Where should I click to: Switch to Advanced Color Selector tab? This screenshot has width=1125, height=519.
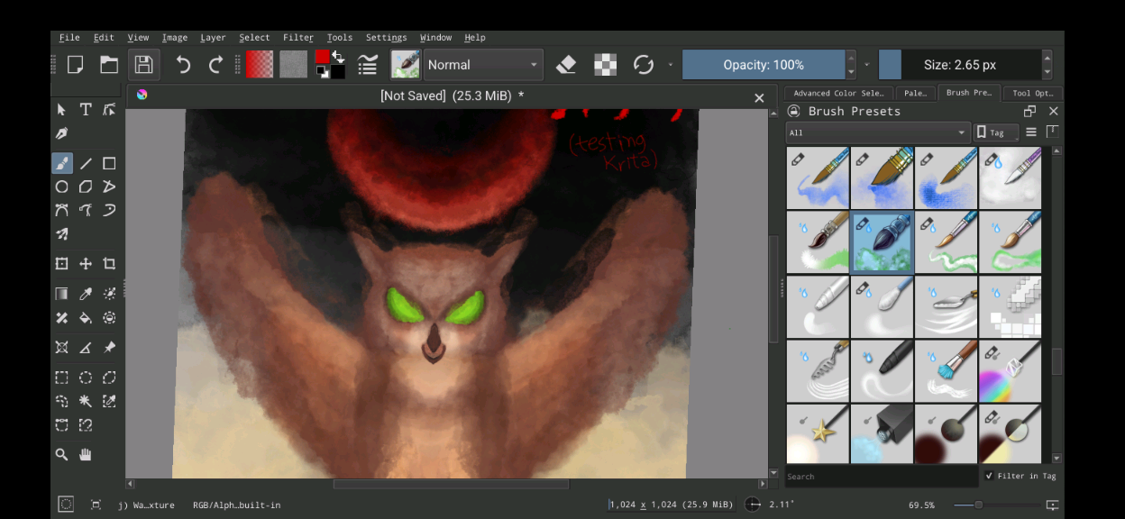[x=838, y=93]
